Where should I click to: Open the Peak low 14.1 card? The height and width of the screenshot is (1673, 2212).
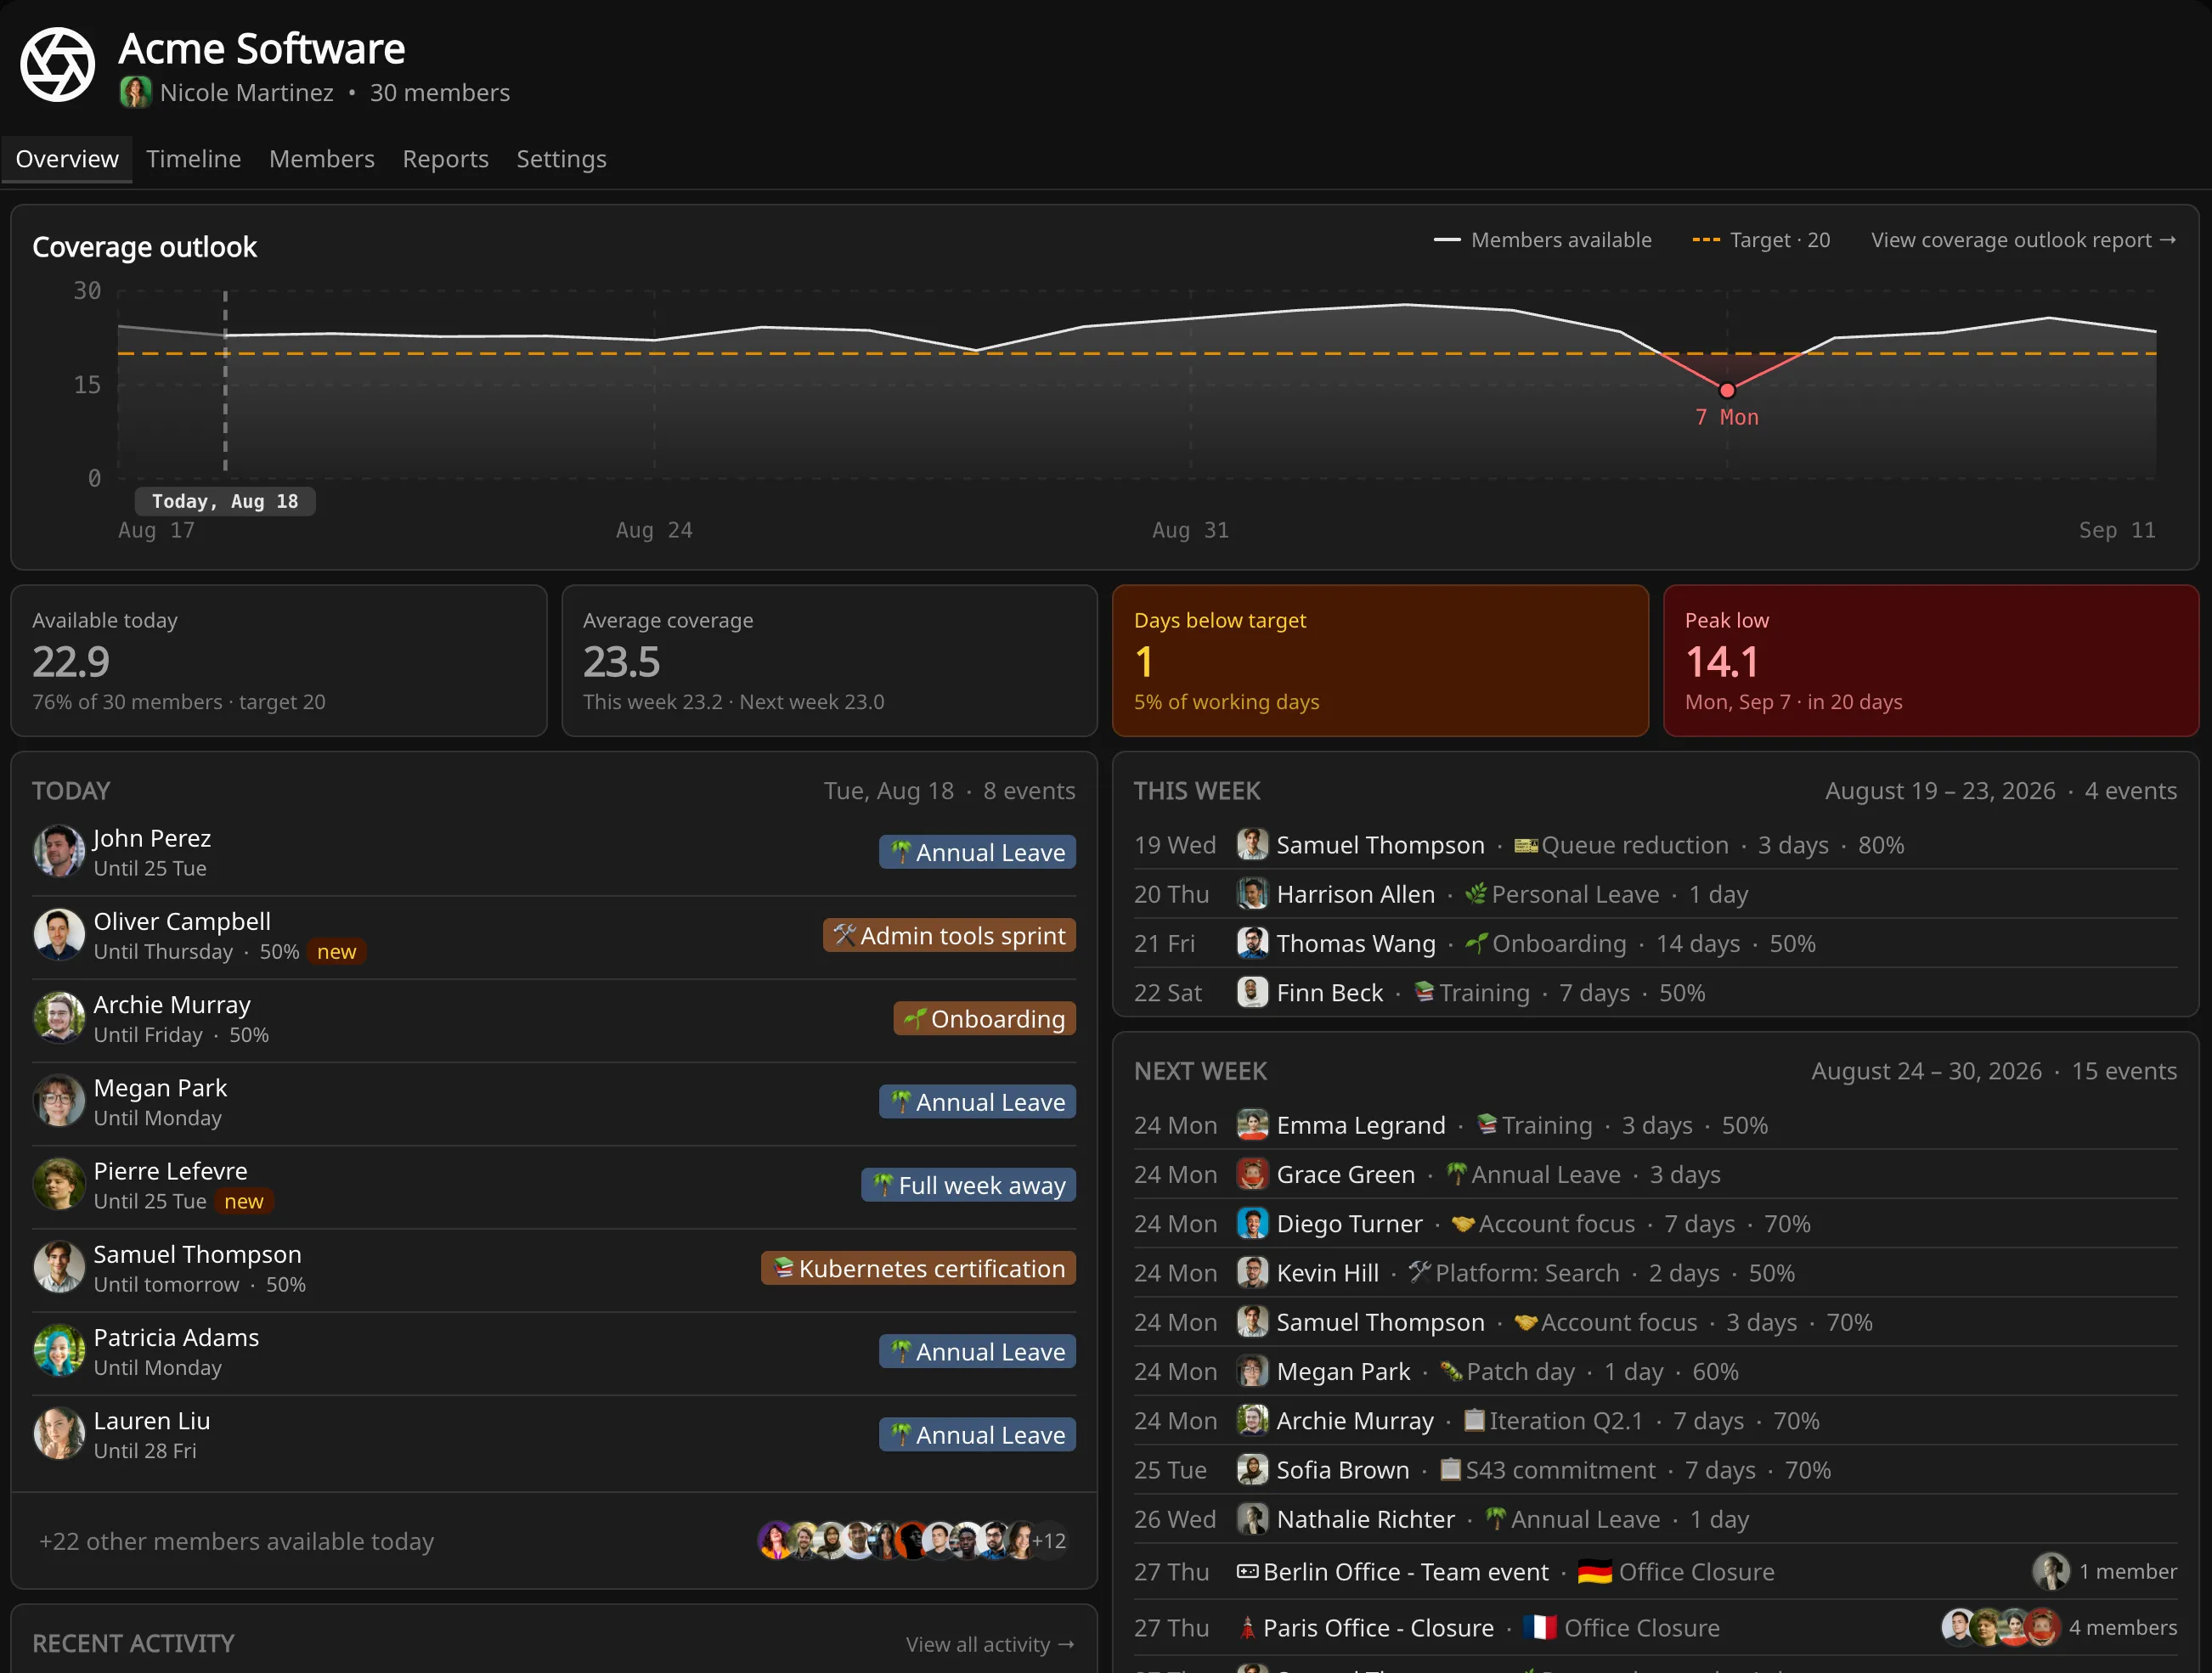(x=1930, y=661)
